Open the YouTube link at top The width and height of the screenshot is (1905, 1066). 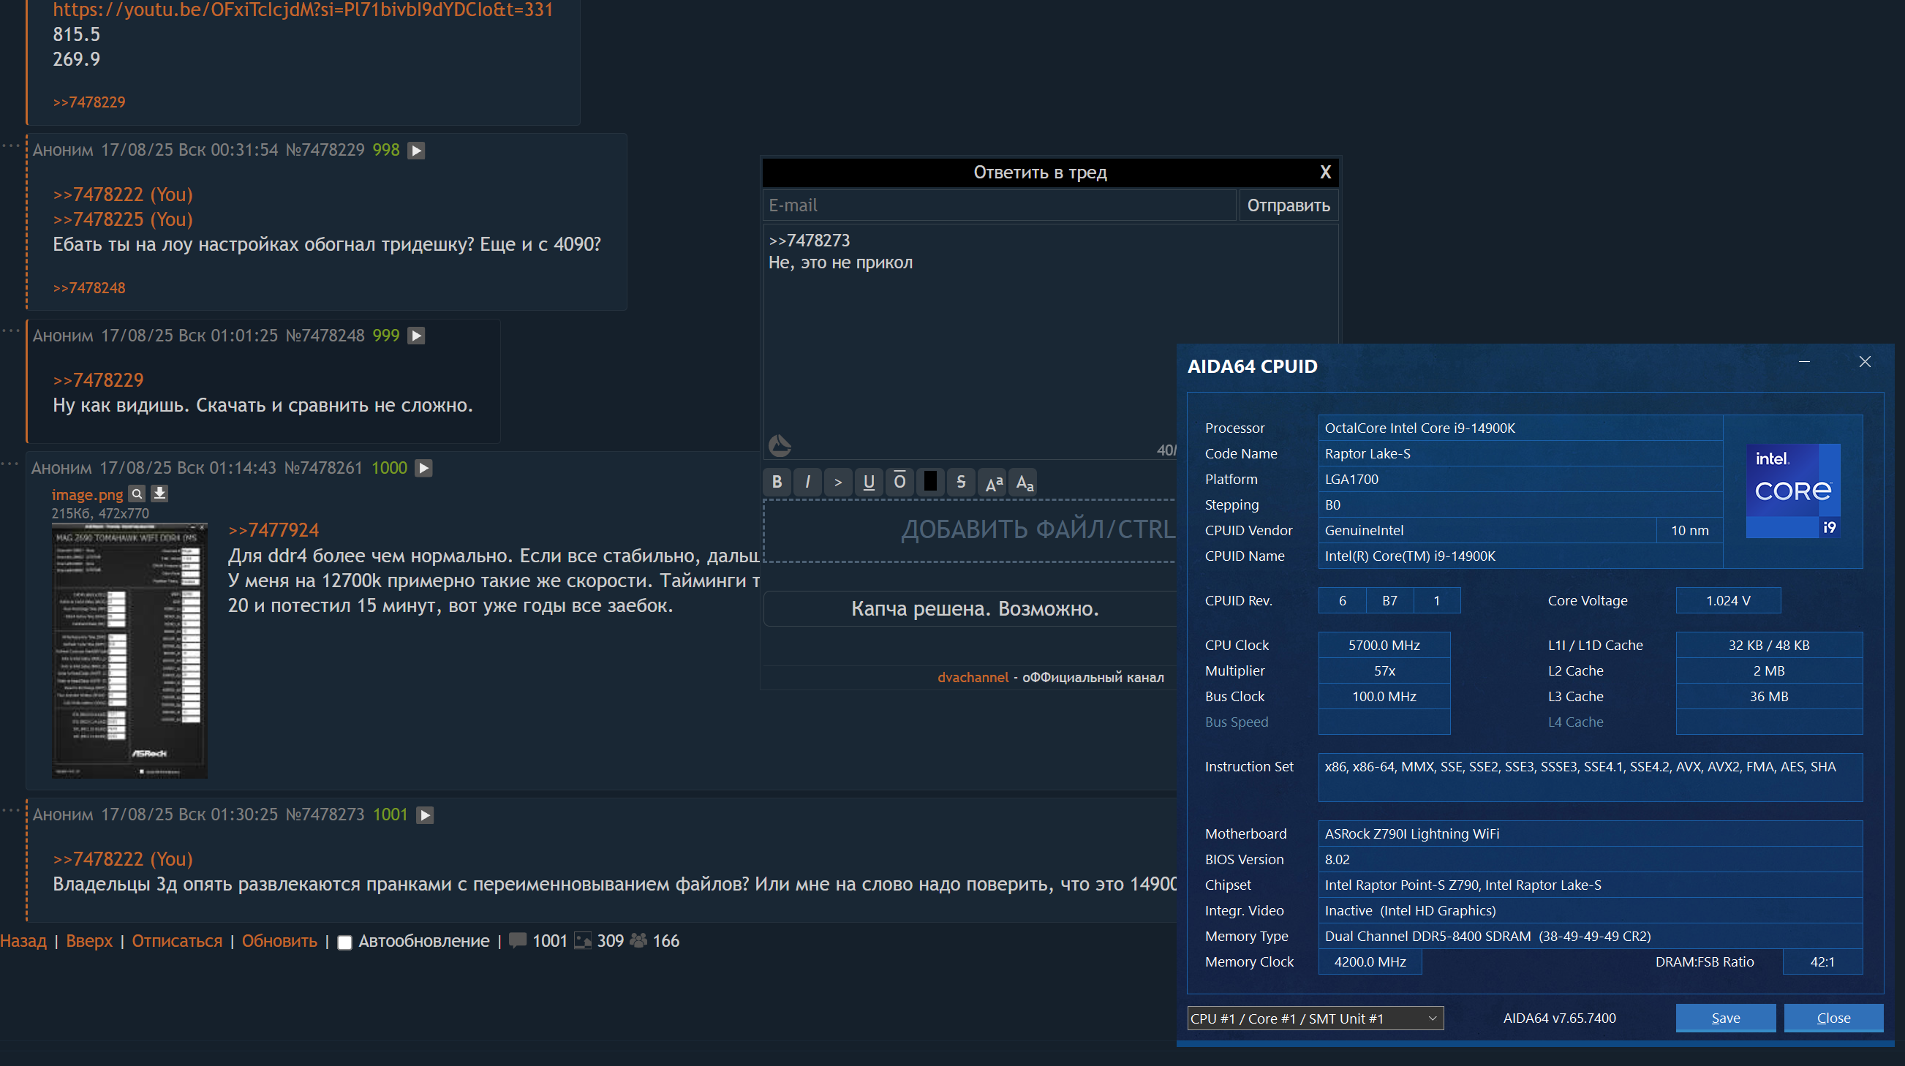[303, 10]
